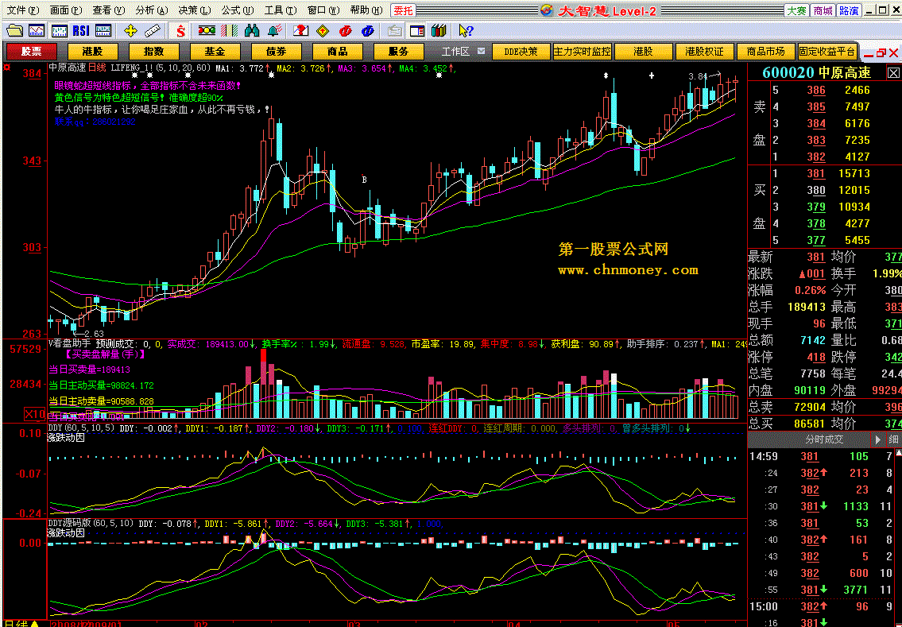Click the red sun marker at chart corner
The image size is (902, 627).
pyautogui.click(x=7, y=68)
